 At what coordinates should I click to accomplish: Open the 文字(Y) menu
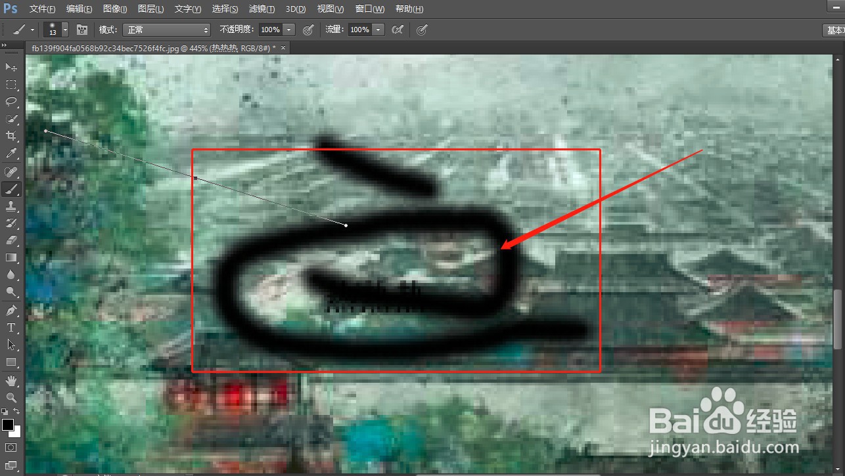click(x=188, y=9)
